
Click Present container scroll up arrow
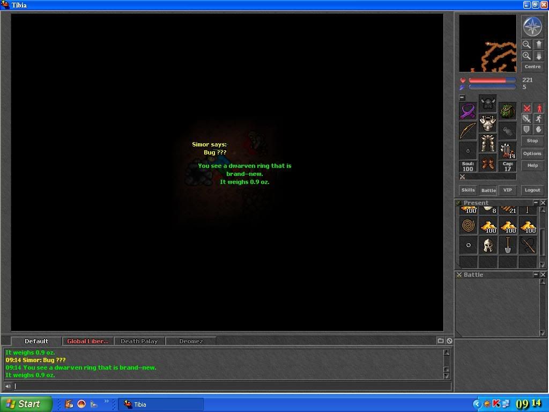[x=543, y=210]
